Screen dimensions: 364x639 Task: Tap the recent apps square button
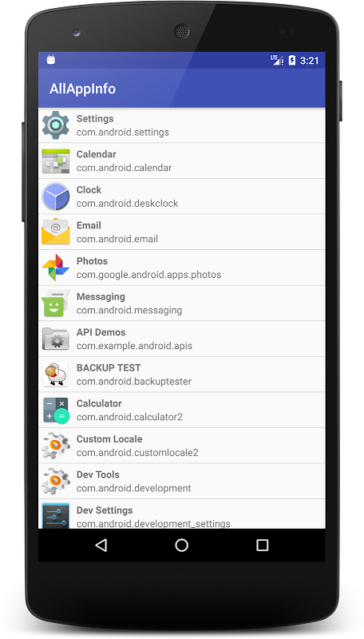(262, 546)
